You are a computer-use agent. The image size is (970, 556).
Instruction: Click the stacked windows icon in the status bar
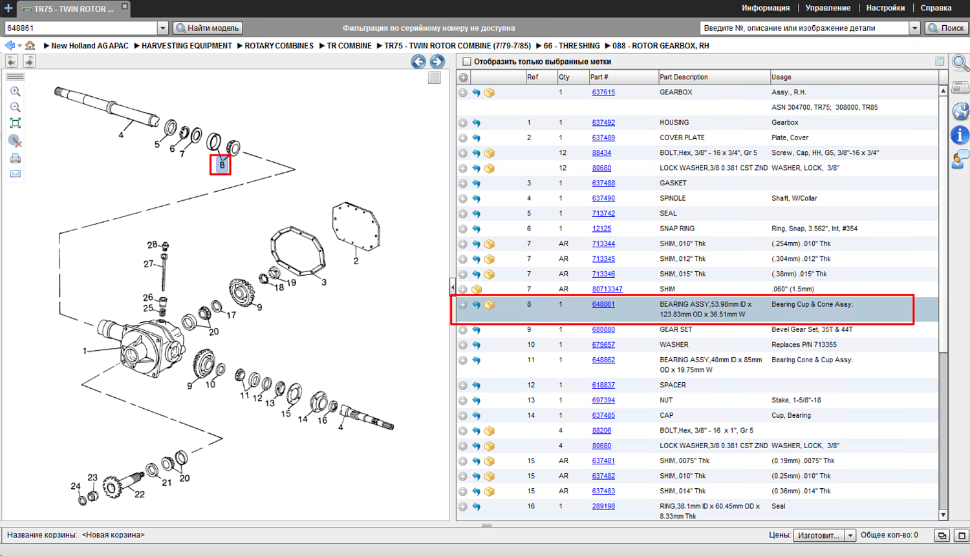(x=942, y=535)
